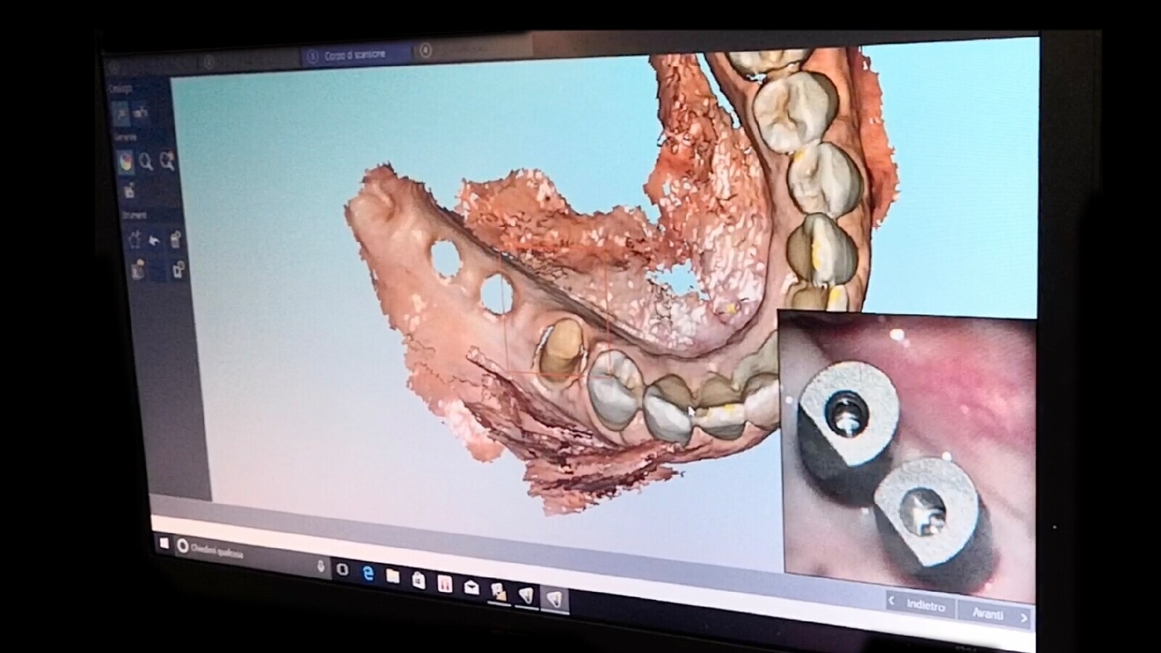1161x653 pixels.
Task: Click the lock icon under Generale
Action: [x=129, y=192]
